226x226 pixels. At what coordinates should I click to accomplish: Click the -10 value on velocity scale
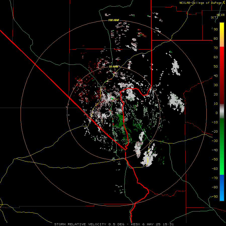(215, 122)
